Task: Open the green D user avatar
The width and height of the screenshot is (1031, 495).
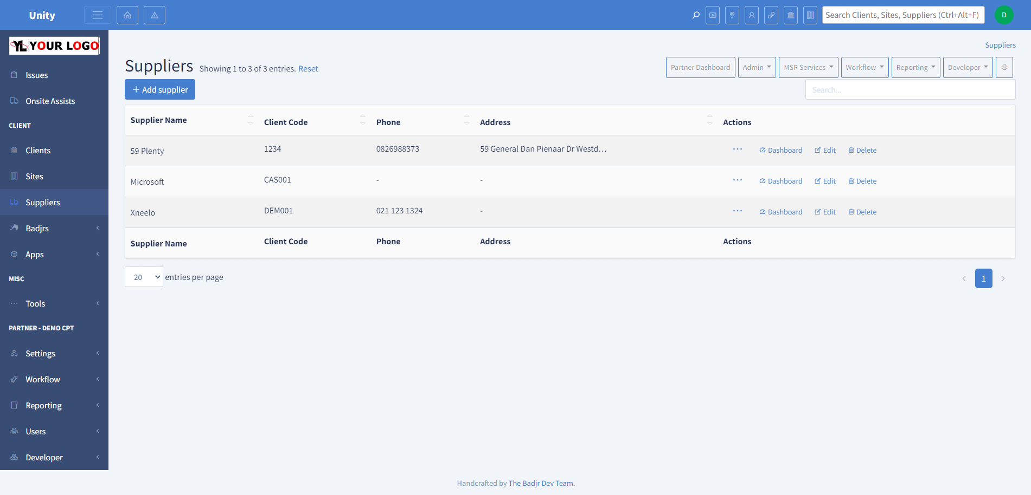Action: (1004, 15)
